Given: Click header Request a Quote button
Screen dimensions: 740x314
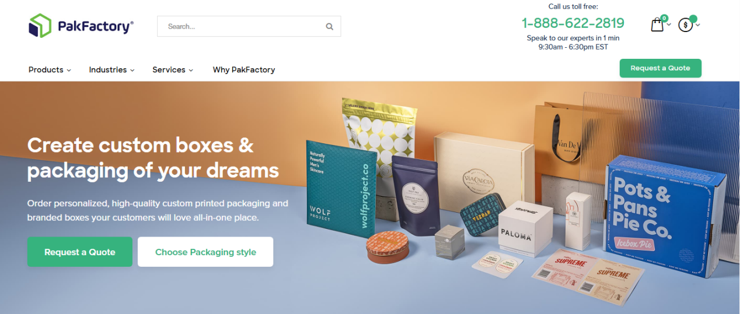Looking at the screenshot, I should coord(661,68).
